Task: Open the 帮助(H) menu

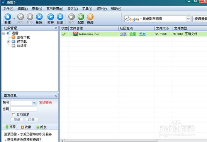Action: click(x=116, y=9)
